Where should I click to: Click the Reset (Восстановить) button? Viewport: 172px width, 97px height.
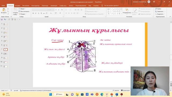(24, 11)
